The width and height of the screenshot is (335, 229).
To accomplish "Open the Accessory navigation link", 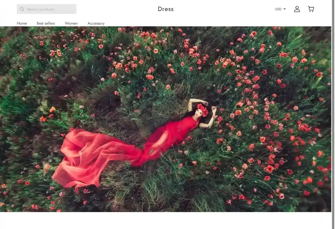I will click(x=96, y=23).
